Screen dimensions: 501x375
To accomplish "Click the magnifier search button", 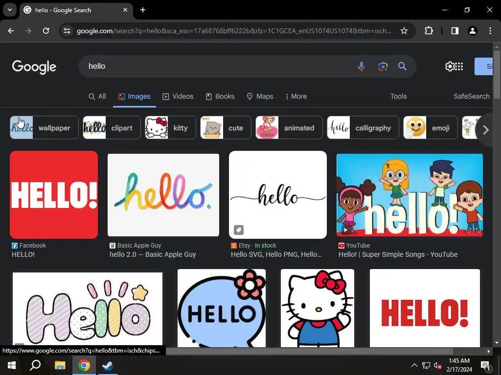I will point(402,66).
